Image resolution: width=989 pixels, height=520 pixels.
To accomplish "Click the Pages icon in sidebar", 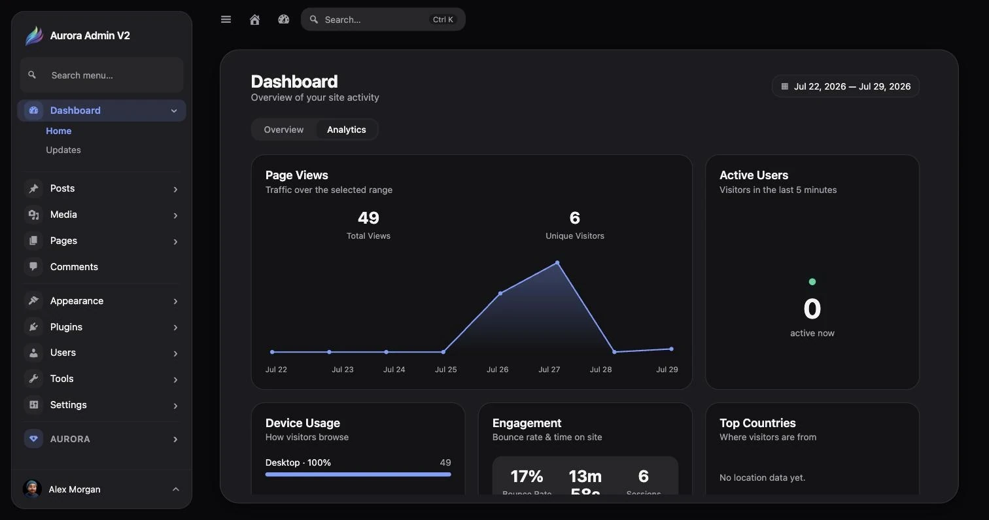I will coord(33,241).
